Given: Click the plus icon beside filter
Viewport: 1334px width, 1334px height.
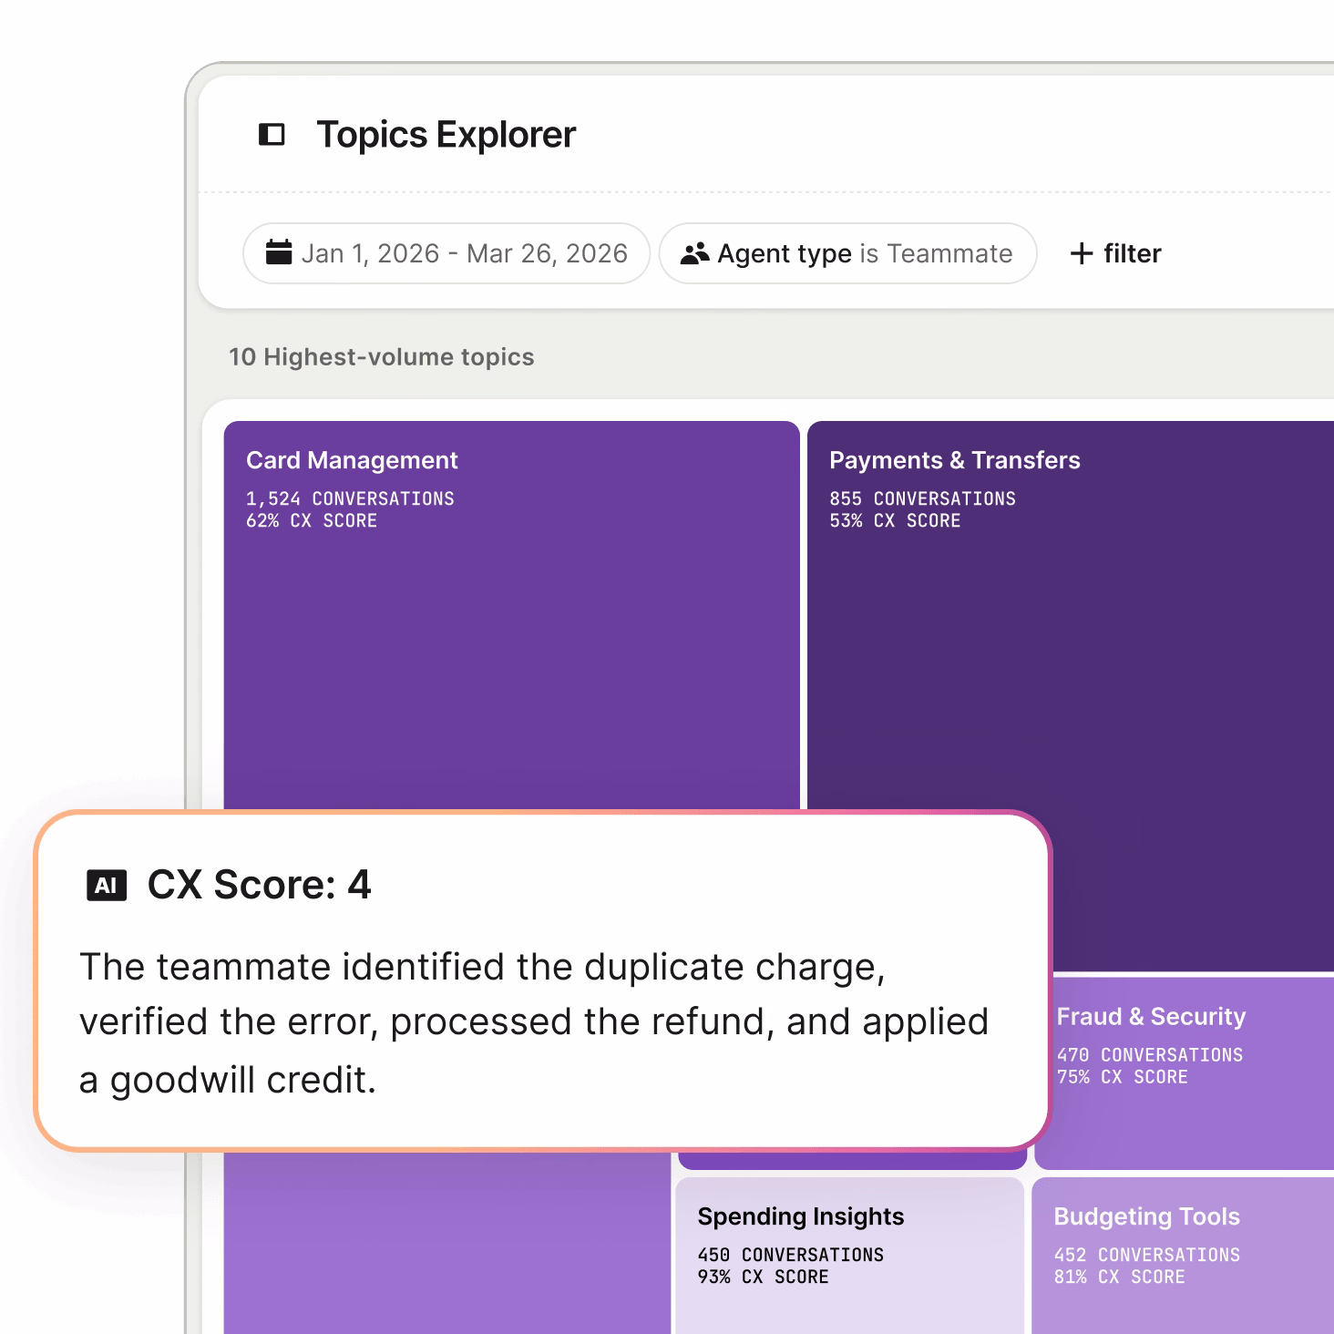Looking at the screenshot, I should [x=1081, y=253].
